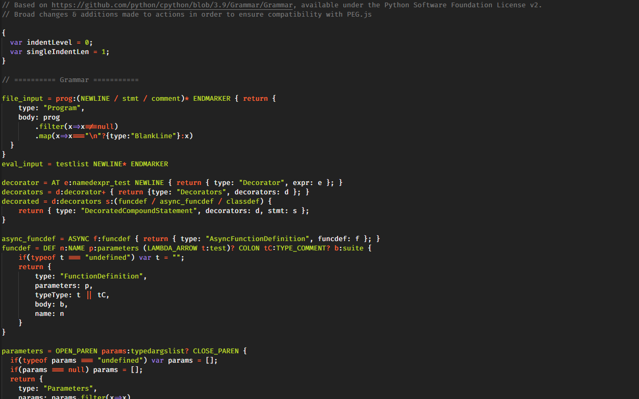
Task: Click the testlist token in eval_input
Action: tap(72, 164)
